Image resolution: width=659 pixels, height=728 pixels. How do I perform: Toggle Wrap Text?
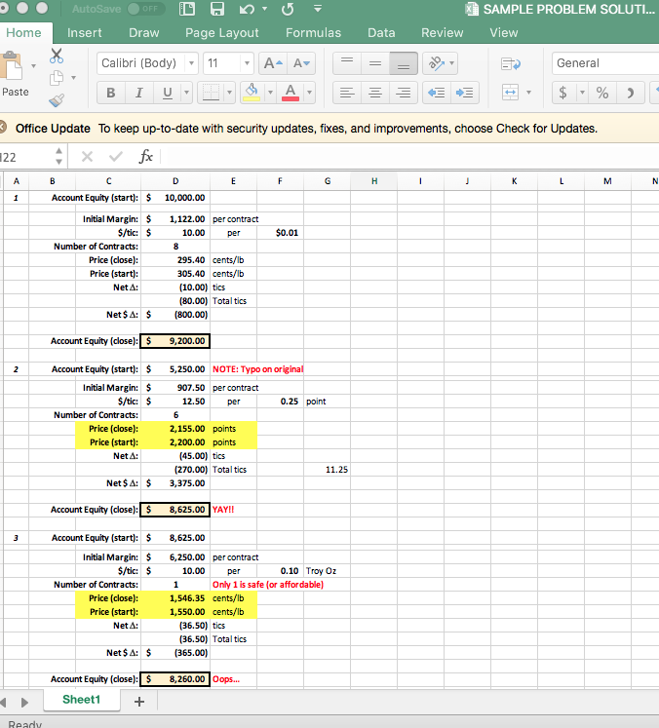point(511,63)
